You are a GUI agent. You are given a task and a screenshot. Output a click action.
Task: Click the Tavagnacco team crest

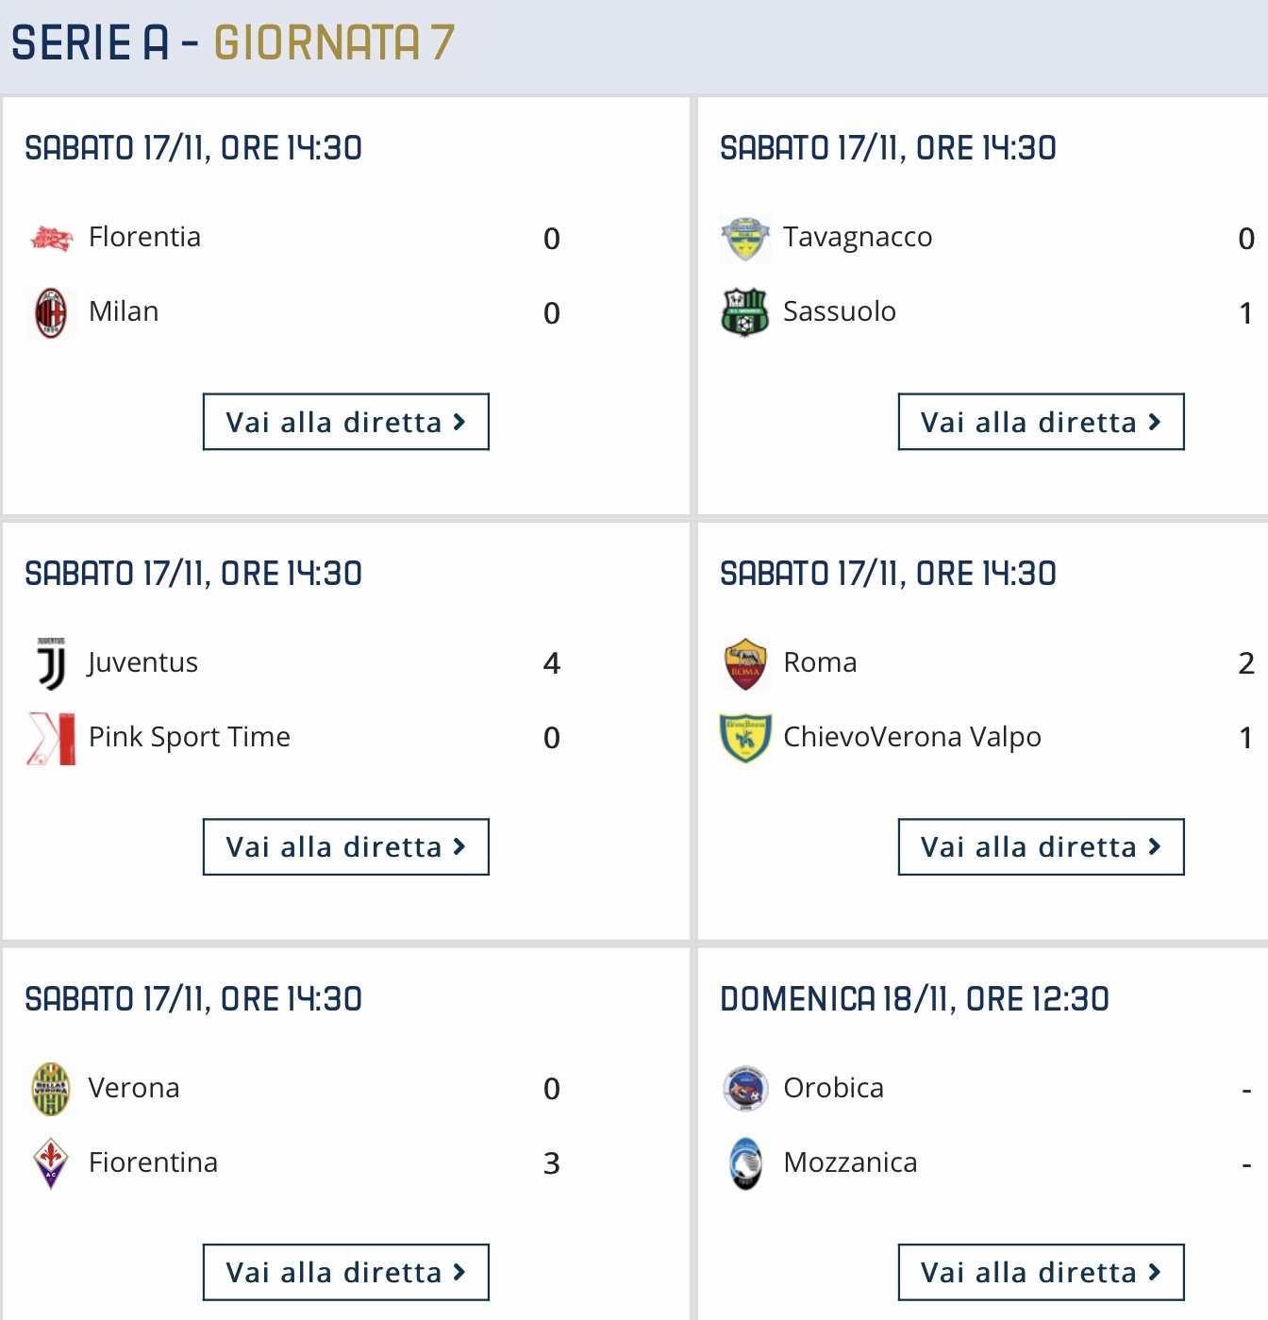tap(745, 238)
